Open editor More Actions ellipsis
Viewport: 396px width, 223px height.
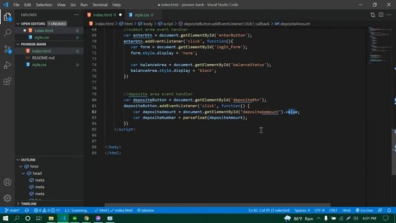pos(389,15)
